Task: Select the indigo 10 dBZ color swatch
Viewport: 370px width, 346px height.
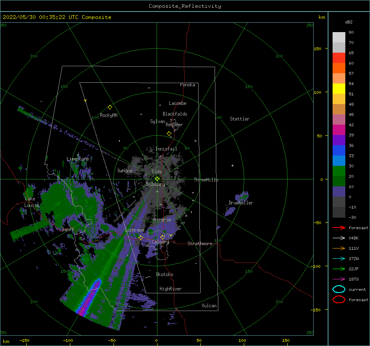Action: click(339, 192)
